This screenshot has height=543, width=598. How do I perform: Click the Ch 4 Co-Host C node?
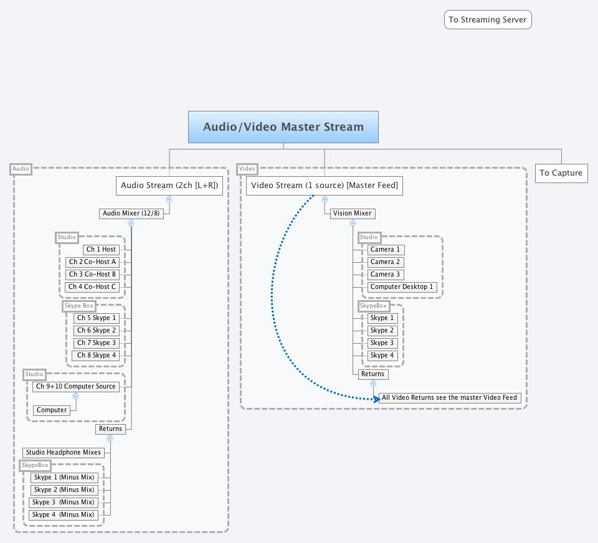[x=92, y=286]
